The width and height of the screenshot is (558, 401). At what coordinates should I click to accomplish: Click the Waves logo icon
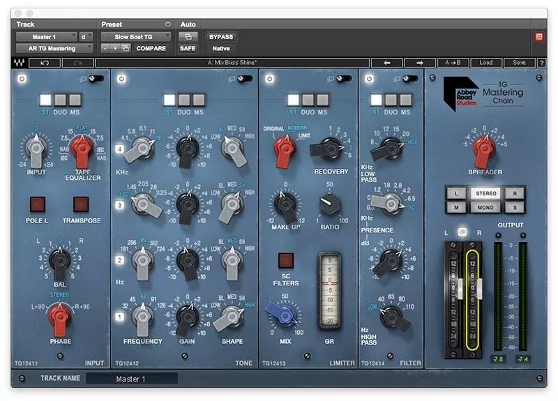pos(19,63)
